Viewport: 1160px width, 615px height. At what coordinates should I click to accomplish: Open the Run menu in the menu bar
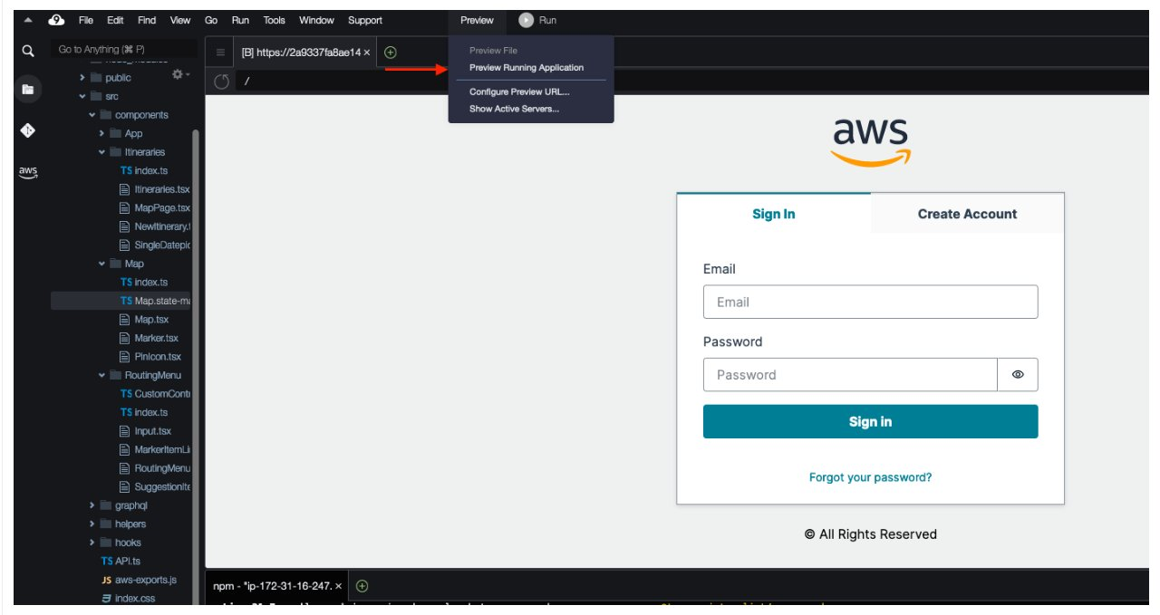click(x=241, y=20)
